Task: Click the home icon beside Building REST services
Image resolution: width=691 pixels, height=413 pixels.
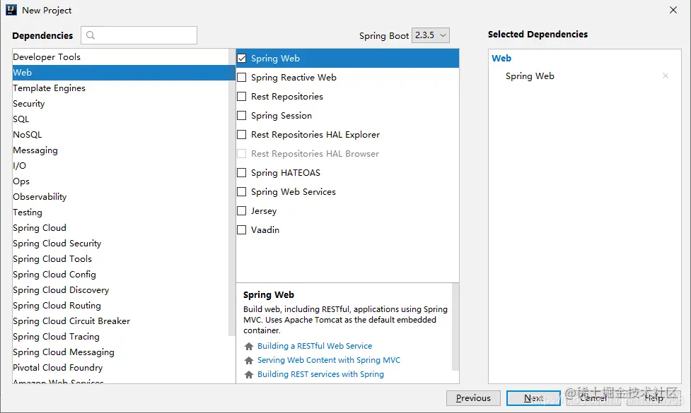Action: pos(248,375)
